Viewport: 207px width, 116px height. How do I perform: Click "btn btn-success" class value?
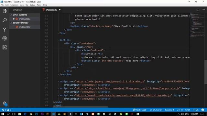tap(112, 61)
